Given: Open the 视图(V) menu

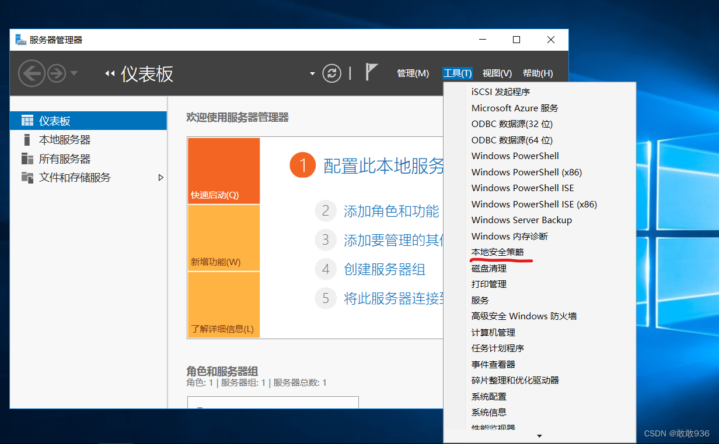Looking at the screenshot, I should (x=497, y=73).
